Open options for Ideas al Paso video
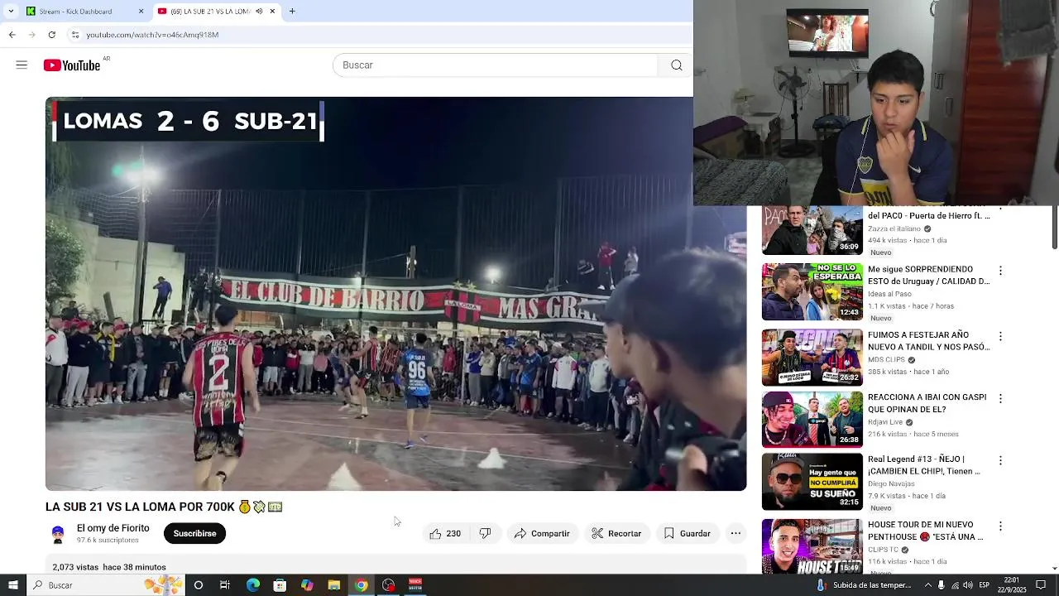This screenshot has width=1059, height=596. [x=1000, y=271]
